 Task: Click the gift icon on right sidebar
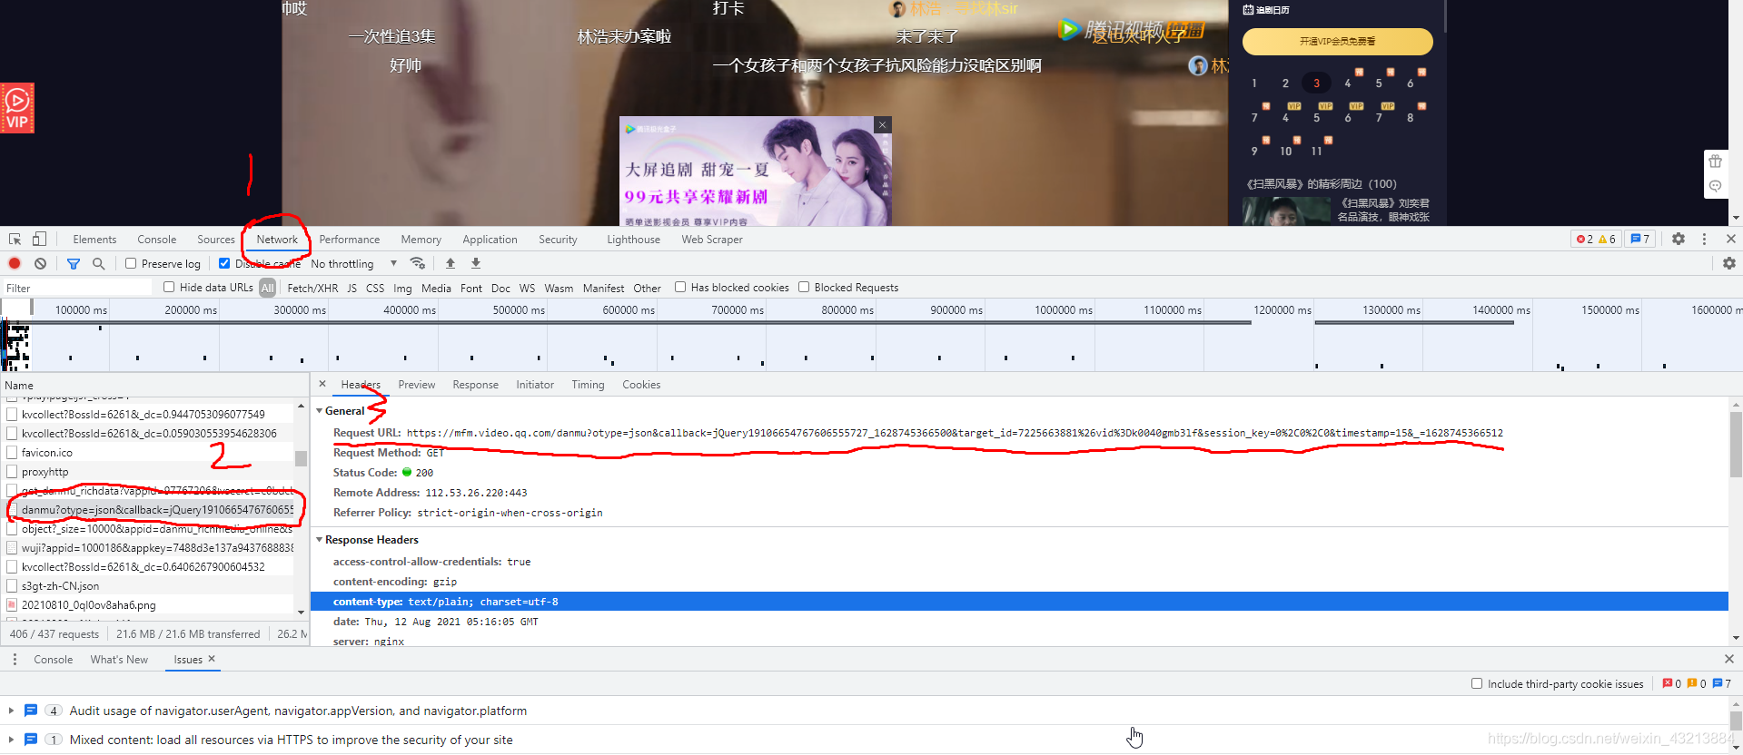click(x=1715, y=162)
